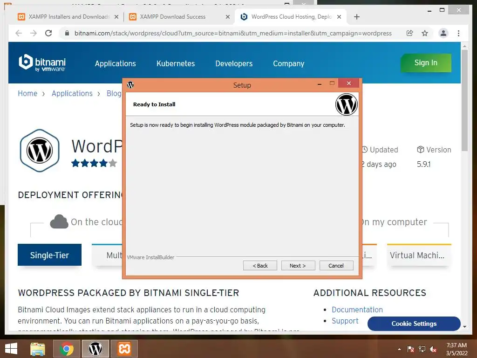The height and width of the screenshot is (358, 477).
Task: Click the WordPress hexagon logo on page
Action: pos(40,151)
